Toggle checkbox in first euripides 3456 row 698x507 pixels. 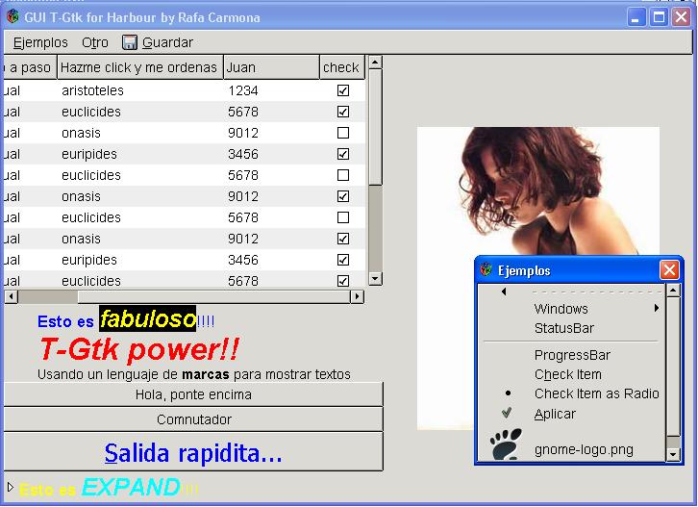(x=343, y=154)
